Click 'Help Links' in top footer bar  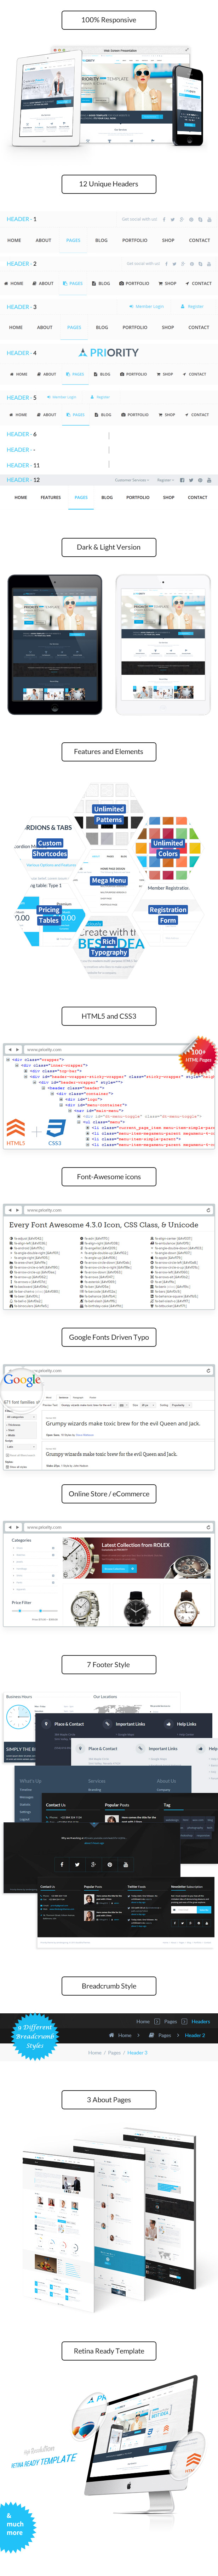[187, 1724]
